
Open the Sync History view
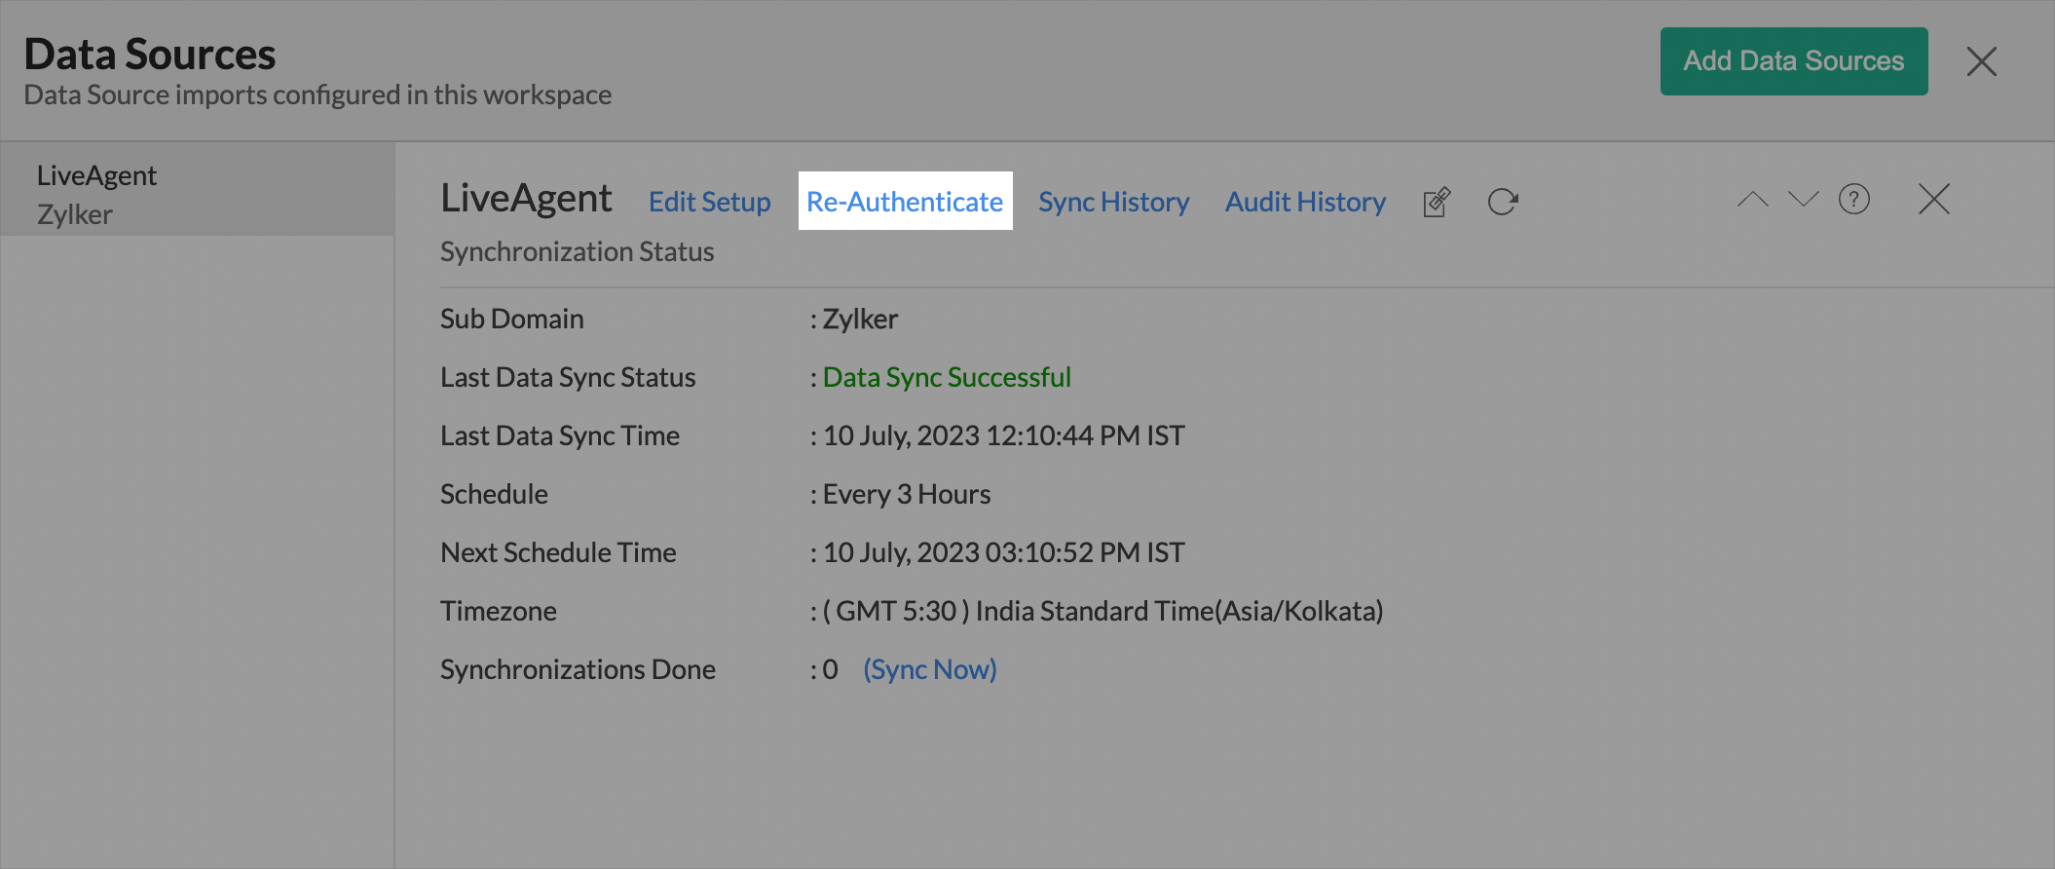click(1113, 202)
